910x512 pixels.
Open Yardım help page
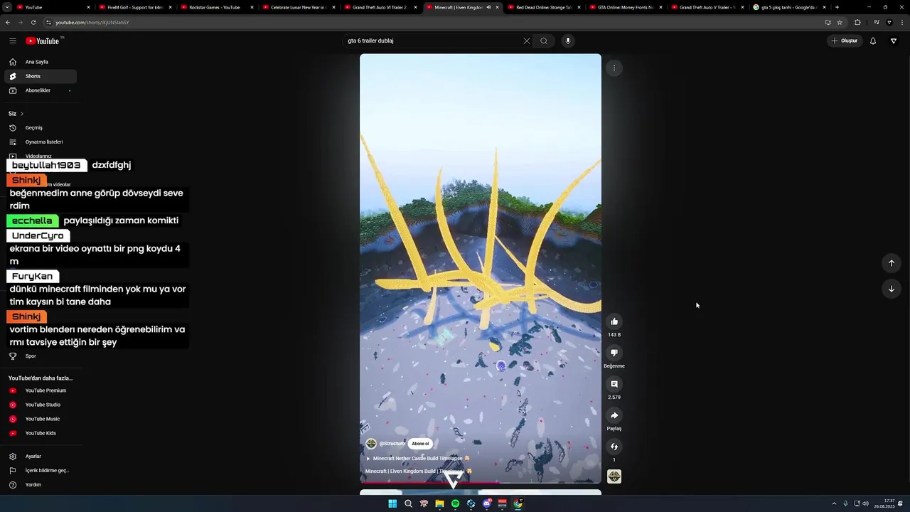point(41,485)
